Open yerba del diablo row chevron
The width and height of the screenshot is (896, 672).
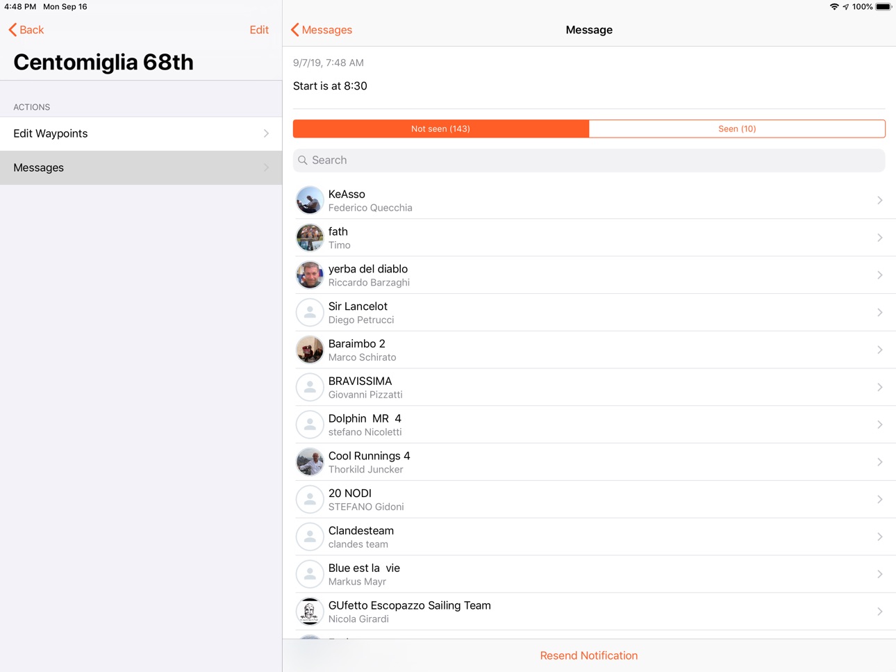[x=880, y=275]
